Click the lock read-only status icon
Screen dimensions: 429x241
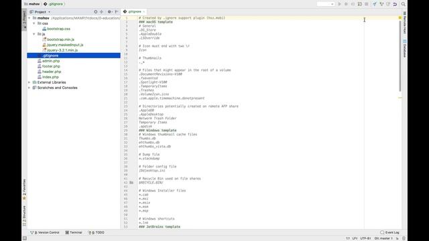pos(397,238)
